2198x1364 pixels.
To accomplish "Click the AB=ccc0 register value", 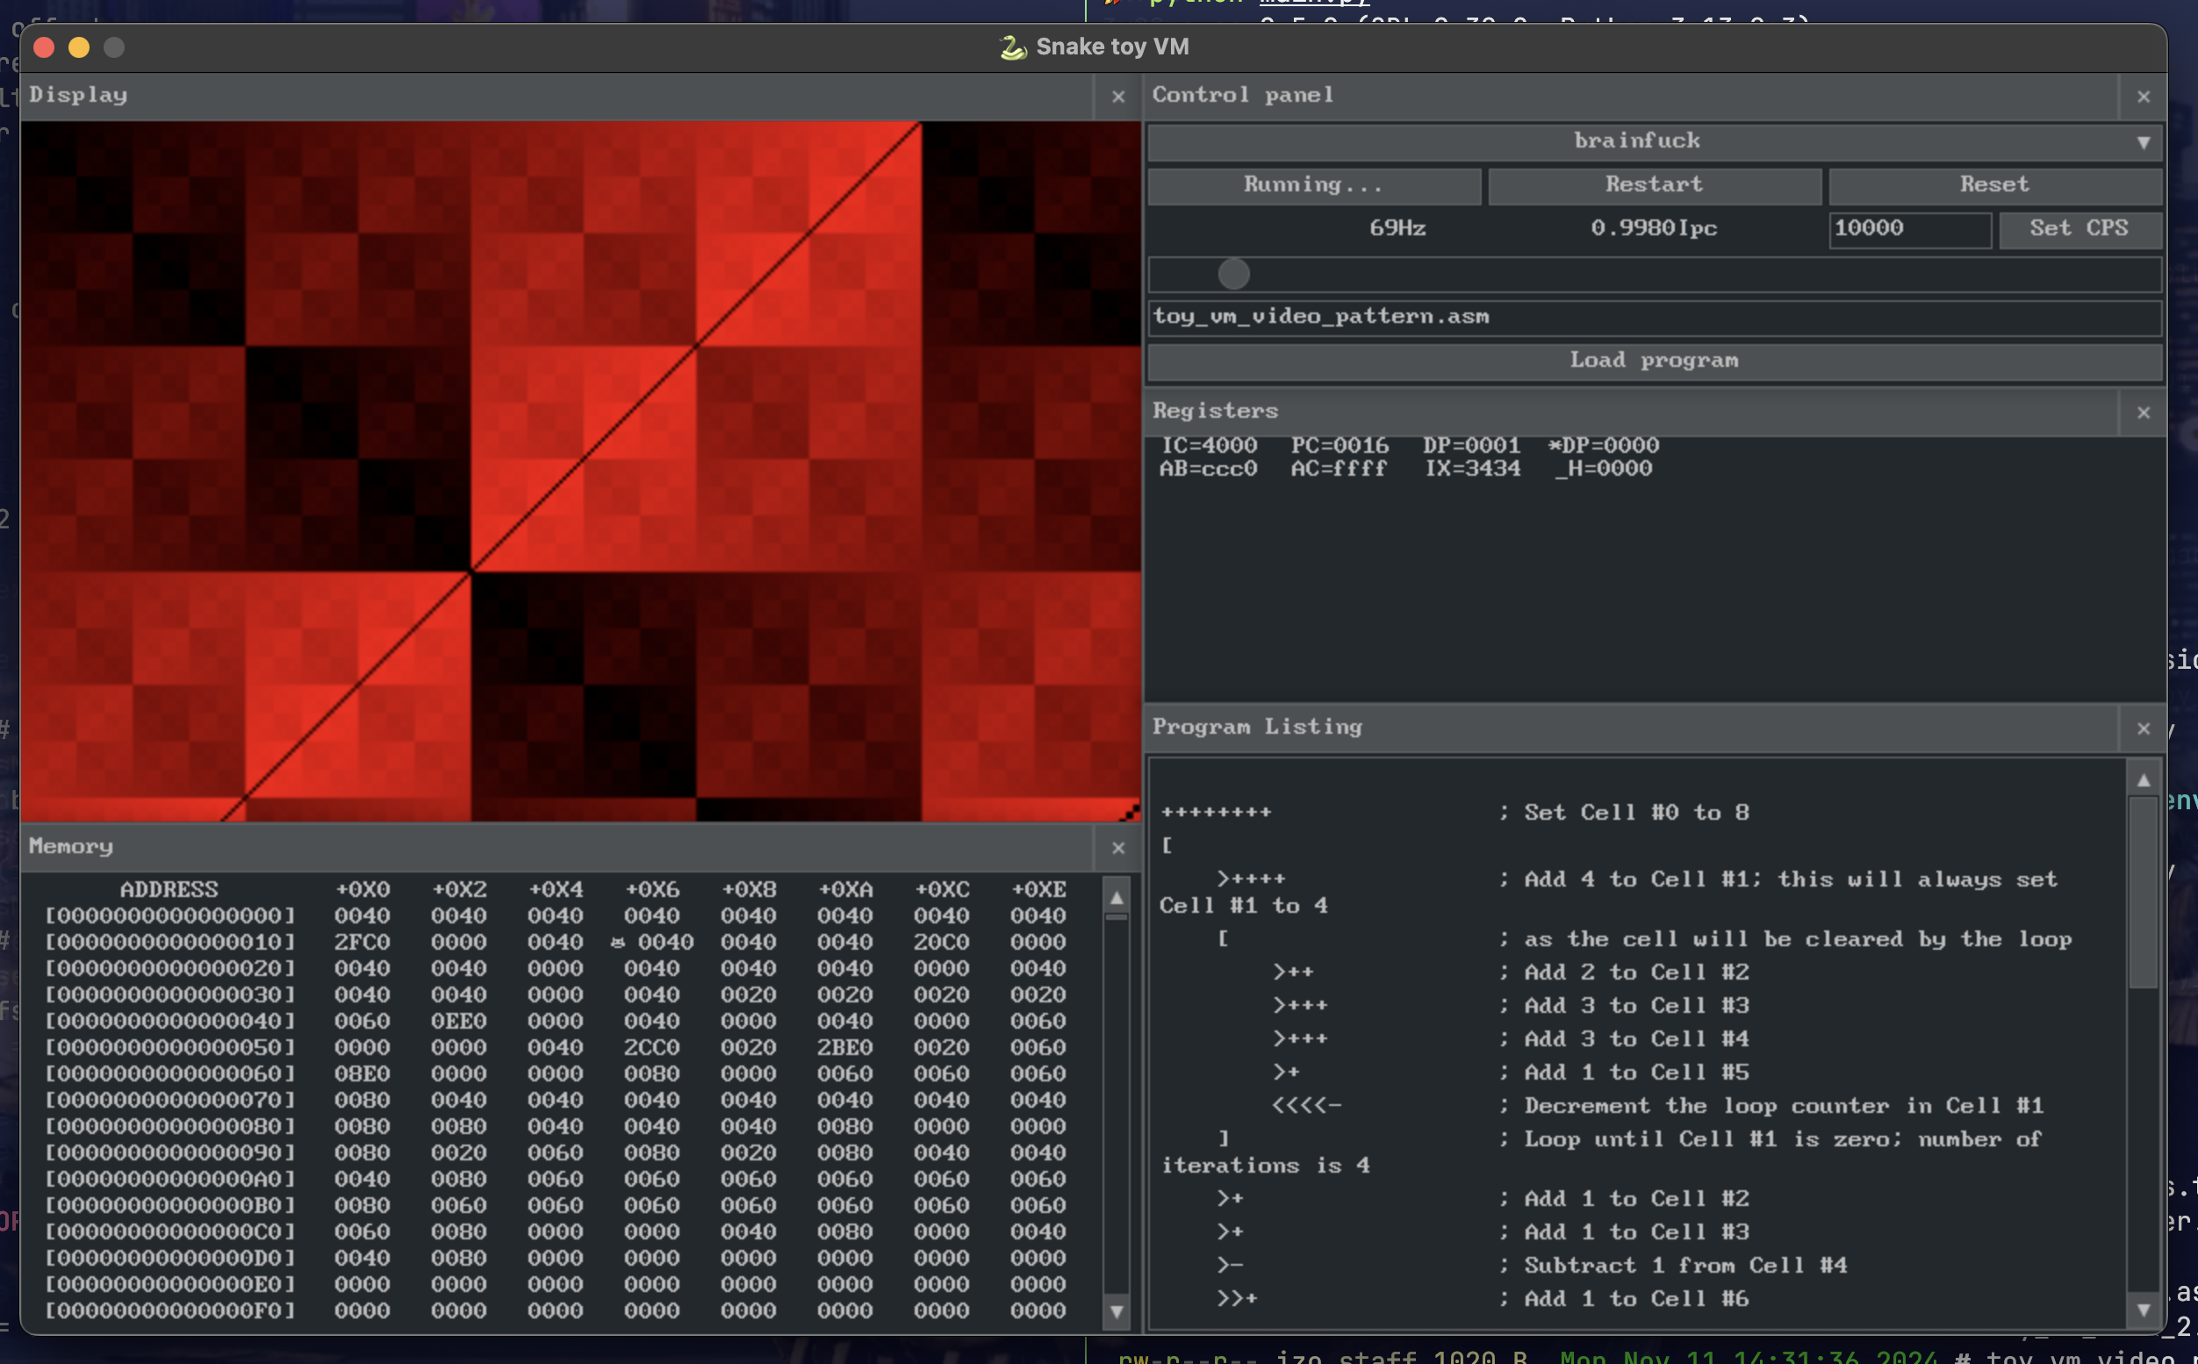I will coord(1209,469).
